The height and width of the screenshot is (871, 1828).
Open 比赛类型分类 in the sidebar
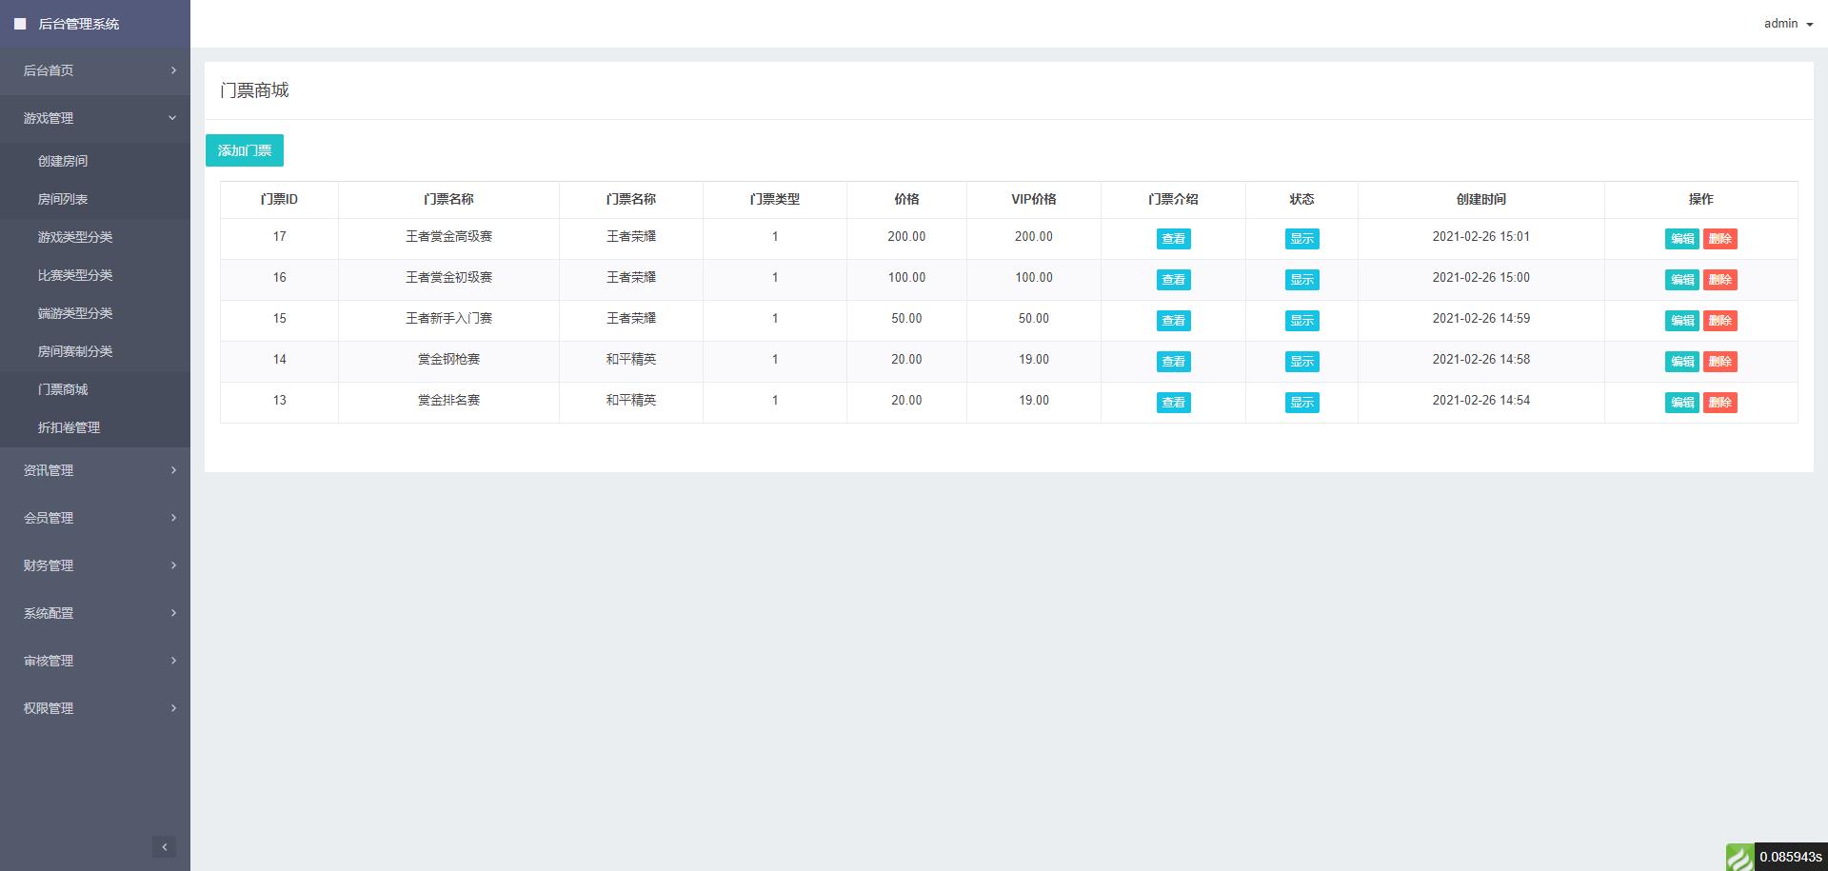point(95,275)
